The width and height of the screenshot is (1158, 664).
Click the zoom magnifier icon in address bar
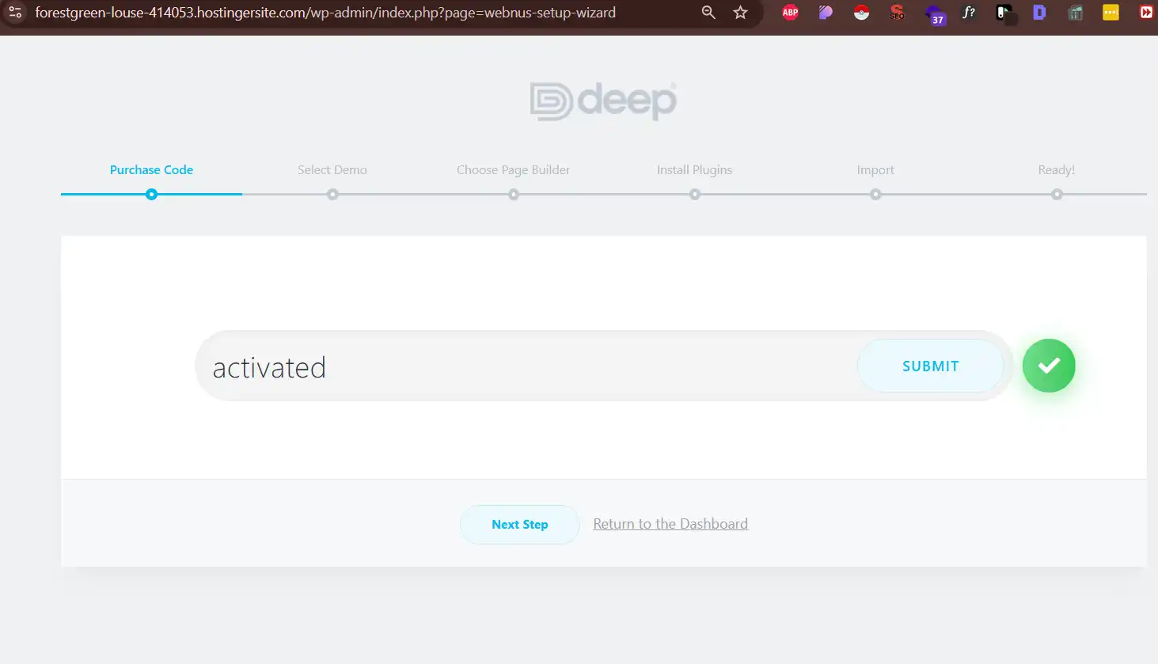pos(708,12)
